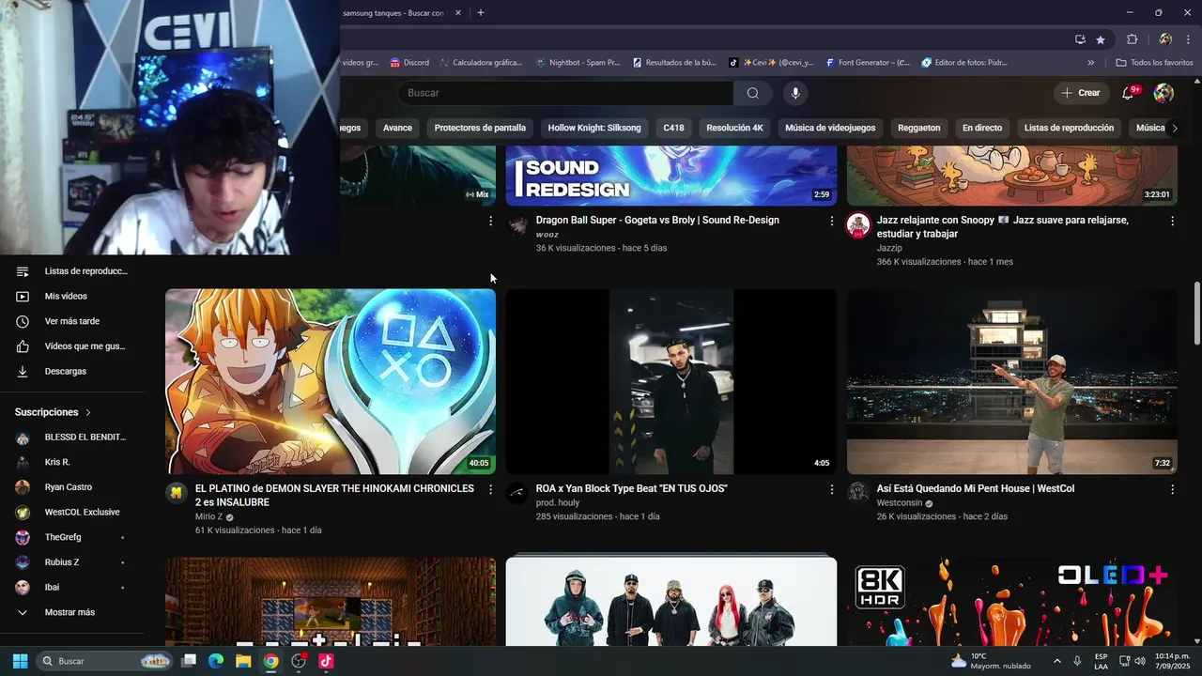Expand the Suscripciones section header
The width and height of the screenshot is (1202, 676).
pos(54,412)
